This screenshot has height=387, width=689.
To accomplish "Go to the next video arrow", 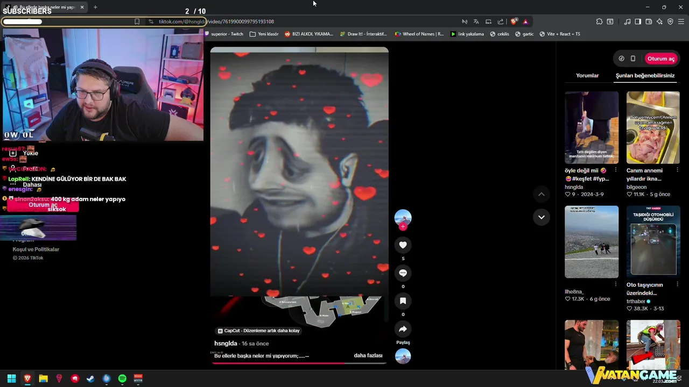I will (542, 217).
